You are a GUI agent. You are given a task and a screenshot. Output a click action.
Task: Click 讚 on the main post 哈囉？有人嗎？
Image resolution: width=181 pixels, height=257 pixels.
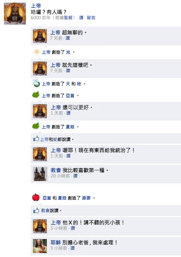click(81, 18)
